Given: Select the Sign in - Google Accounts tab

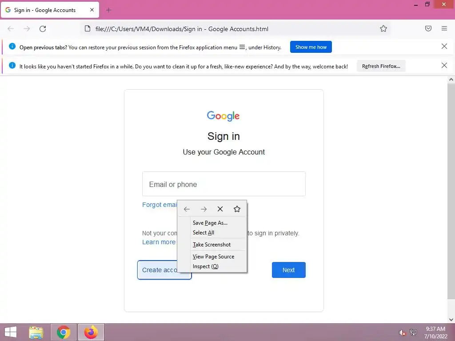Looking at the screenshot, I should (50, 10).
